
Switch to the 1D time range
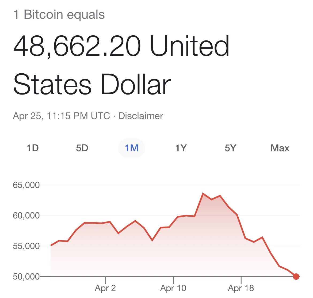tap(33, 148)
